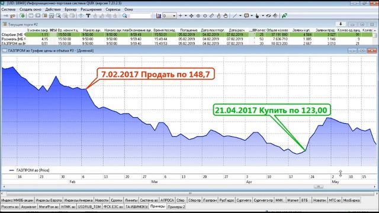
Task: Click the ruler measuring tool icon
Action: (x=212, y=16)
